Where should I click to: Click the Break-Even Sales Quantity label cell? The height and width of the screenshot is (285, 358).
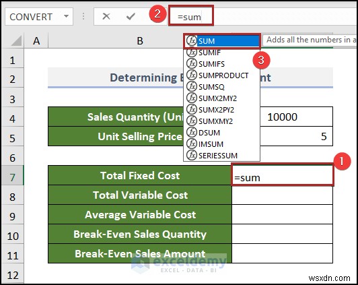(140, 234)
